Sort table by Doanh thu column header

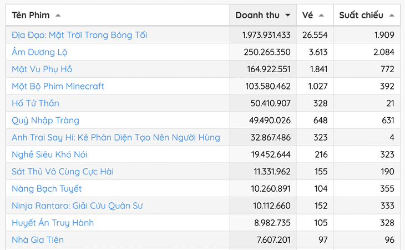point(263,15)
